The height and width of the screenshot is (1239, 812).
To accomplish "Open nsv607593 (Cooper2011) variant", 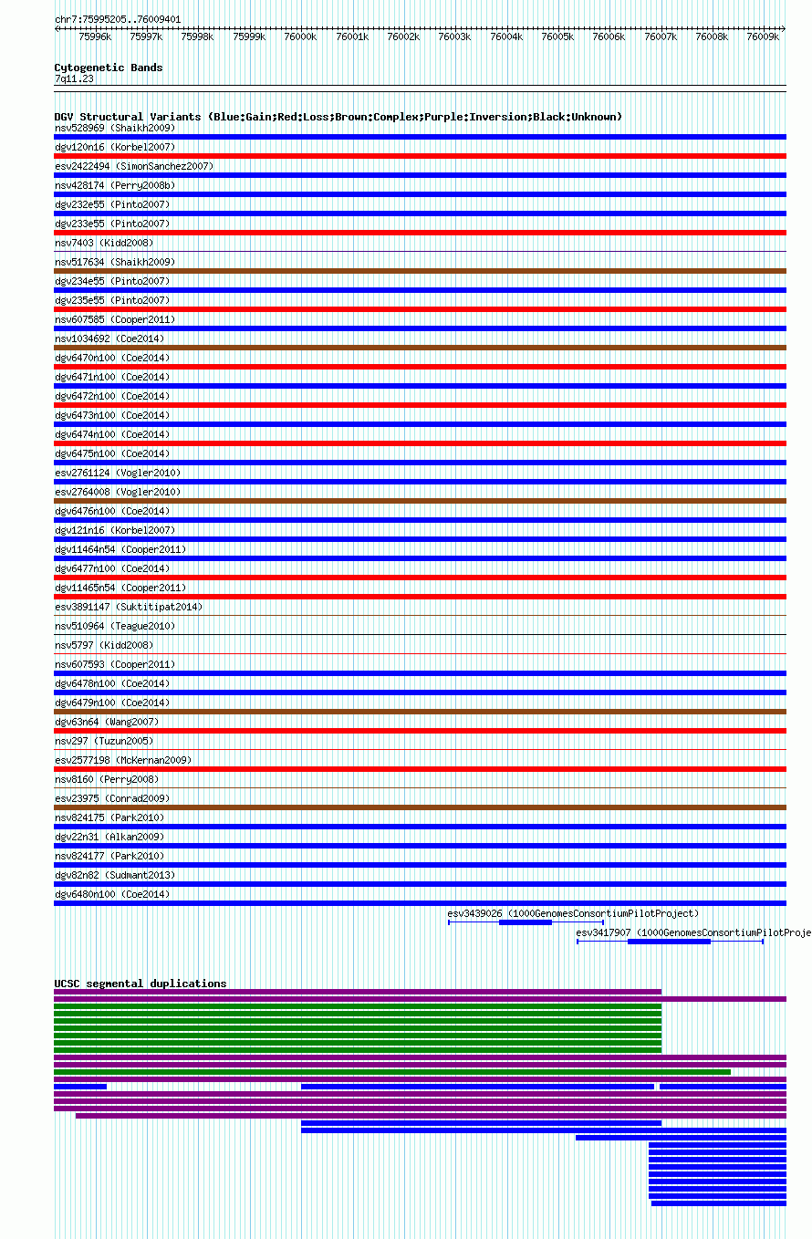I will pos(115,664).
